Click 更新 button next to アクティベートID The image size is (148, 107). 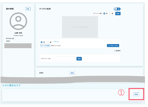79,59
